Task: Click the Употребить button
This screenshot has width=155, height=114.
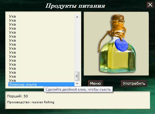Action: point(134,83)
